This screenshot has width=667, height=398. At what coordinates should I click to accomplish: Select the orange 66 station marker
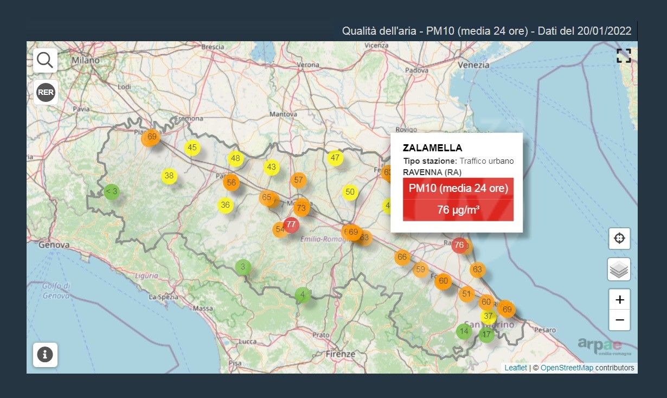[x=402, y=257]
